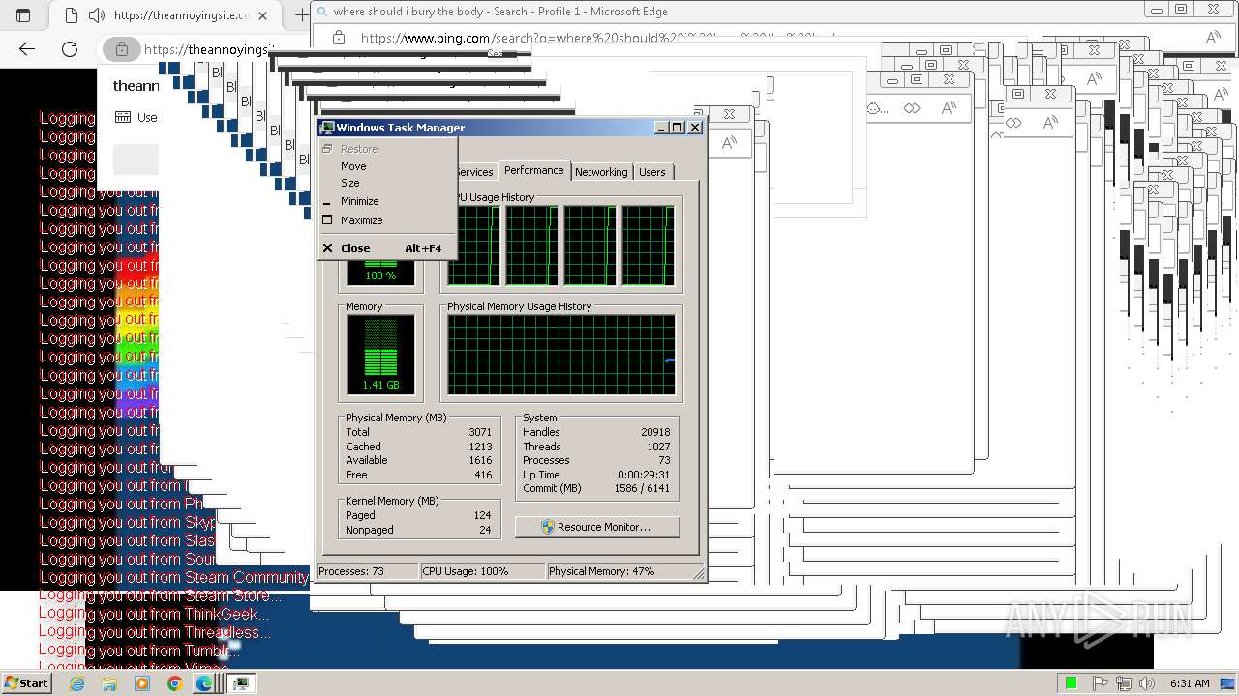Click the Bing search window title bar
Screen dimensions: 1239x696
(x=726, y=12)
